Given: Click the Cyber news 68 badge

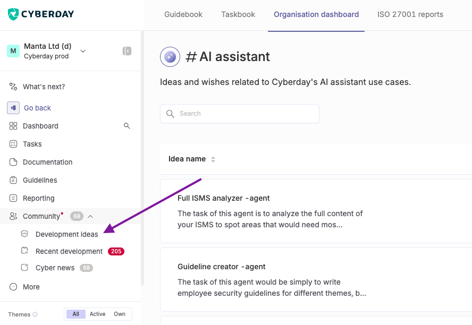Looking at the screenshot, I should coord(87,268).
